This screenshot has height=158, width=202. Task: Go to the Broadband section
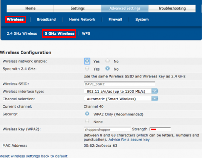(x=46, y=20)
